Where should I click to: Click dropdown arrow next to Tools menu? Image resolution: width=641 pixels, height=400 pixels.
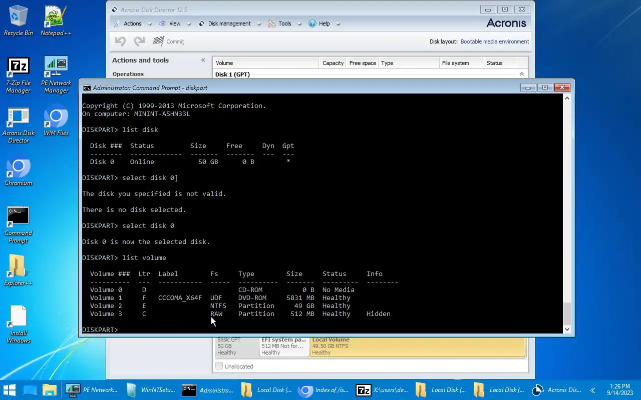click(x=299, y=23)
